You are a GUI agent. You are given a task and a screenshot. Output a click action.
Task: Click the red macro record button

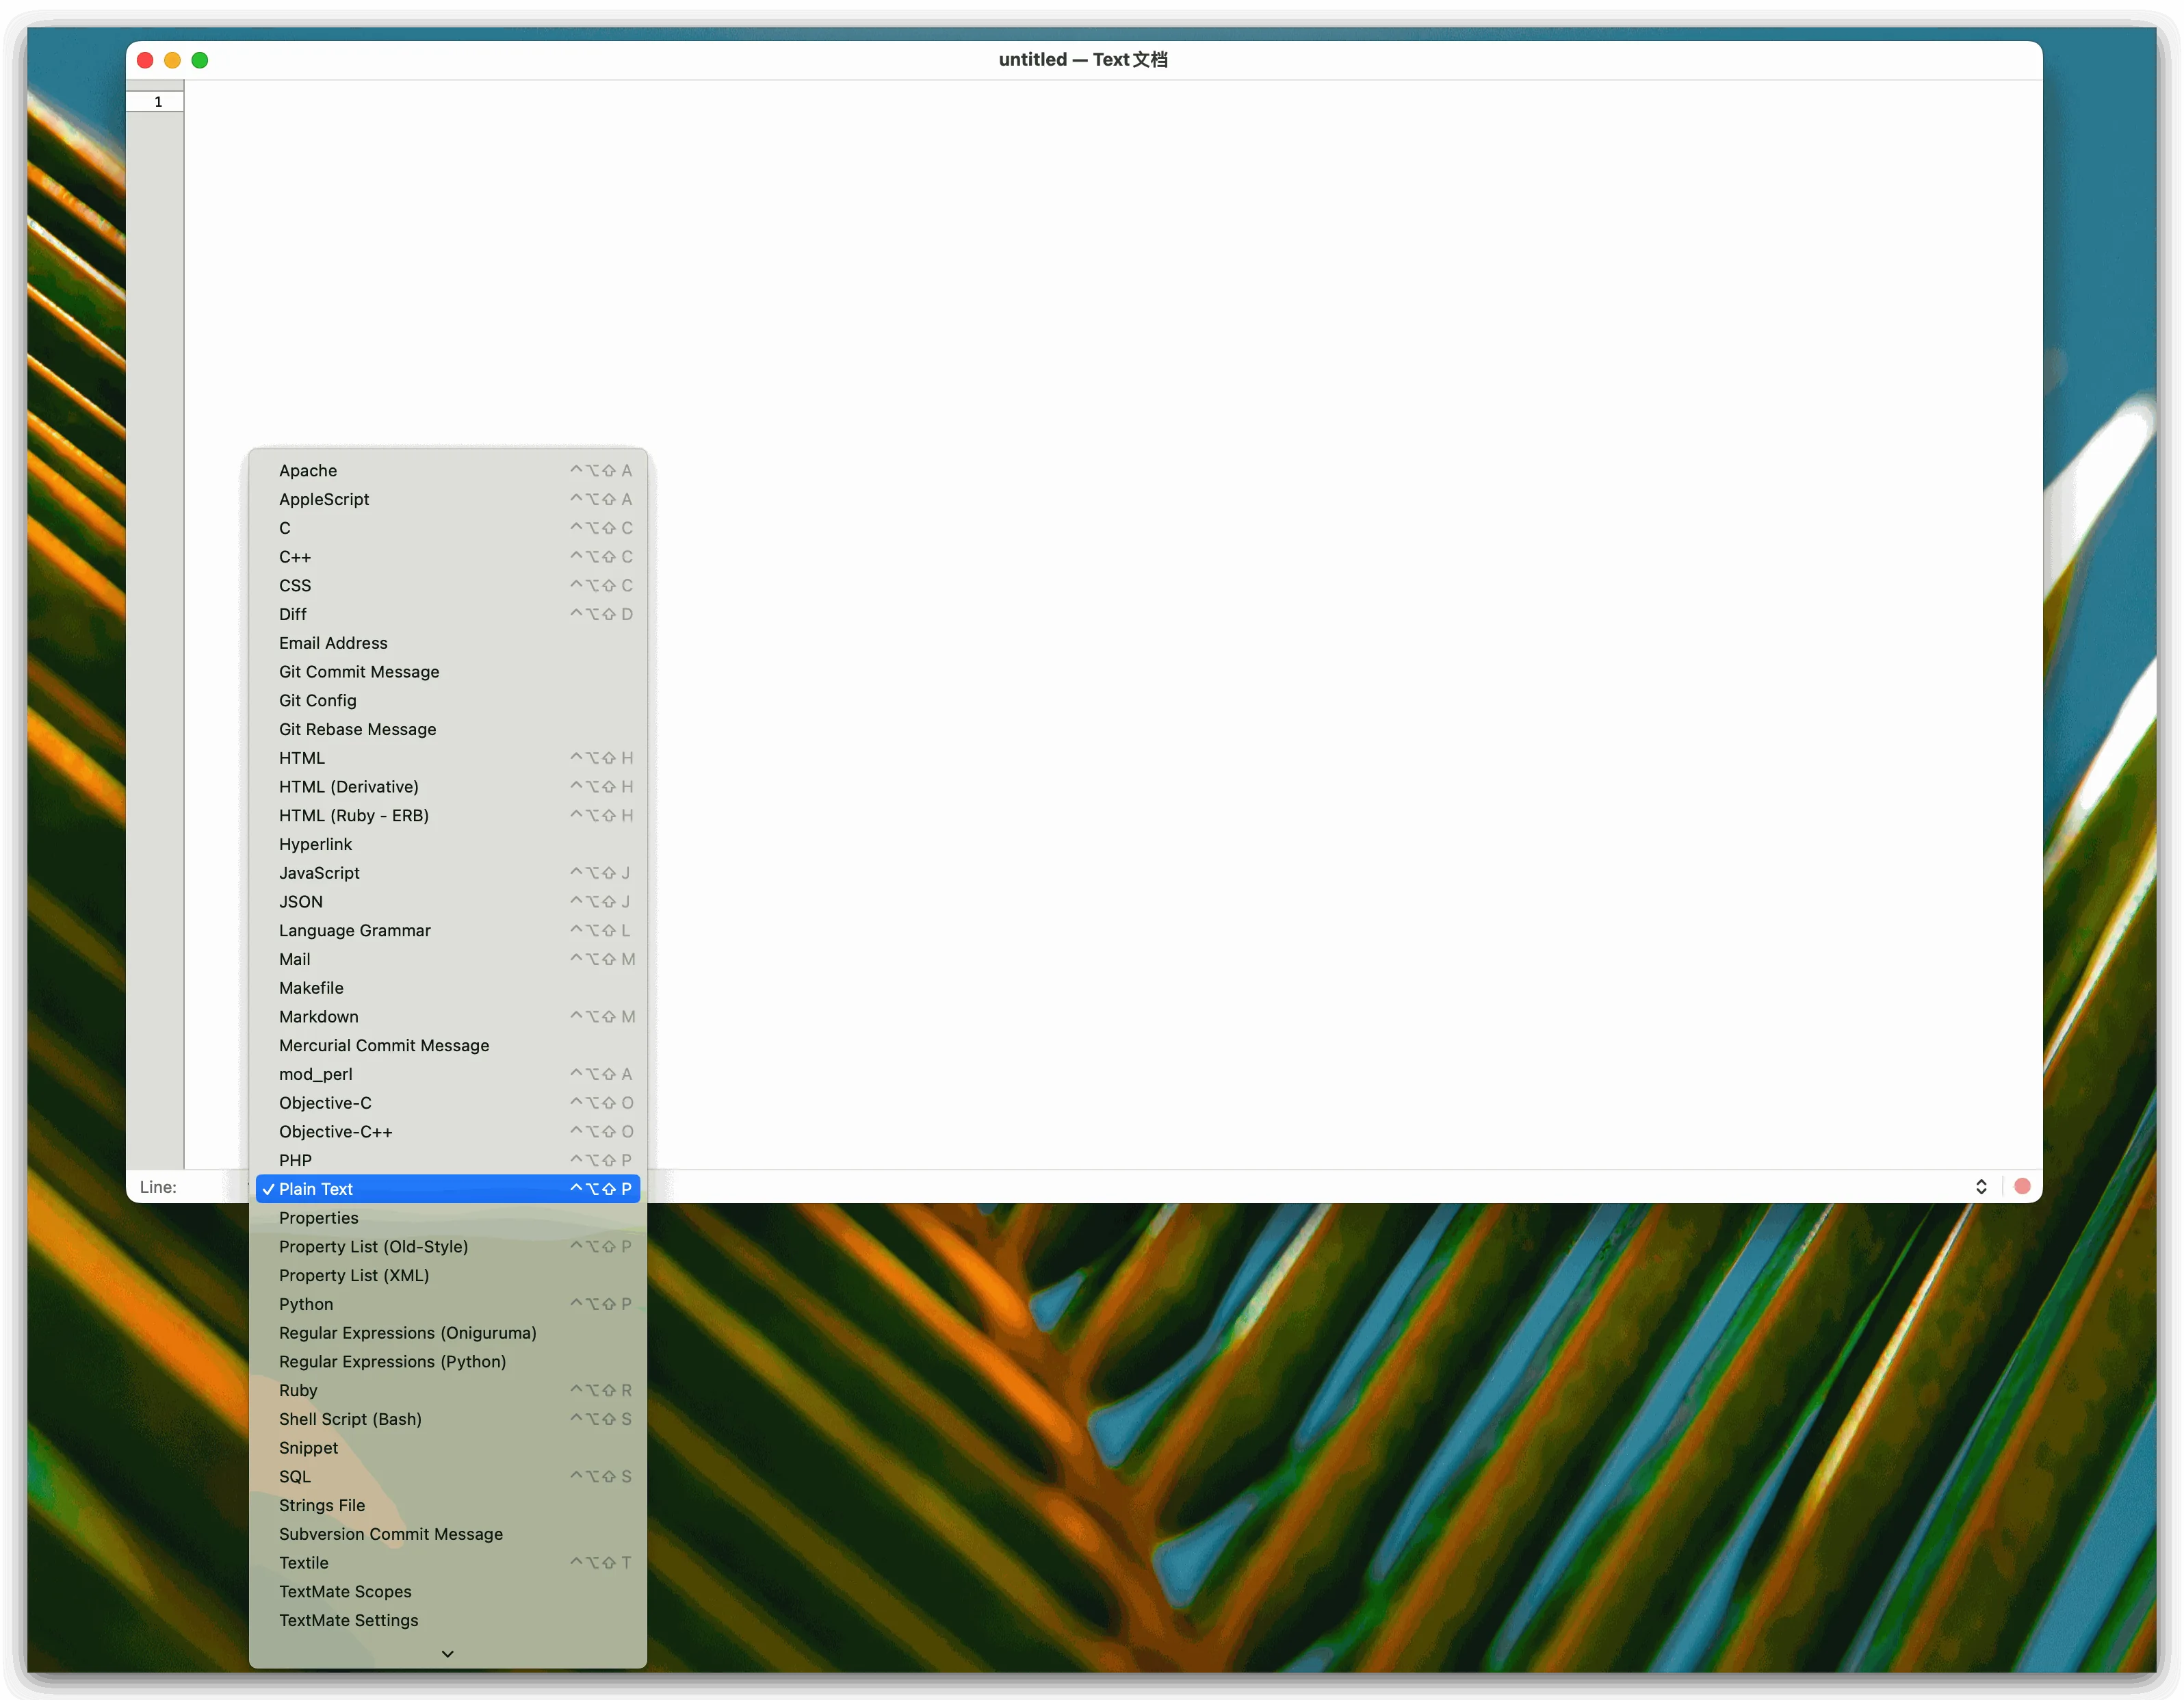2021,1186
